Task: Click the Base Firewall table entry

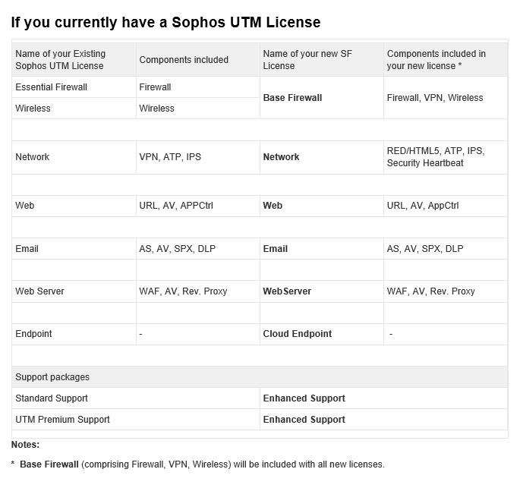Action: click(321, 98)
